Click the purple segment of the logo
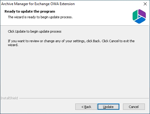 142,13
